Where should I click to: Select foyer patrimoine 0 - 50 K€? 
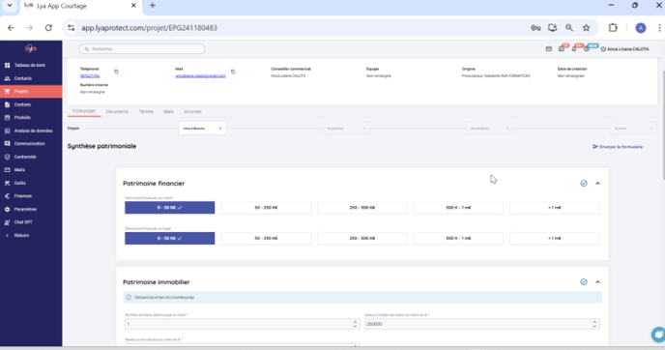click(x=170, y=239)
